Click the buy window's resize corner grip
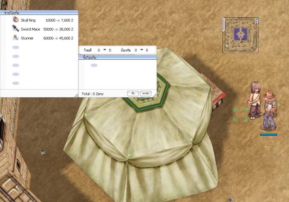The width and height of the screenshot is (289, 202). tap(154, 95)
